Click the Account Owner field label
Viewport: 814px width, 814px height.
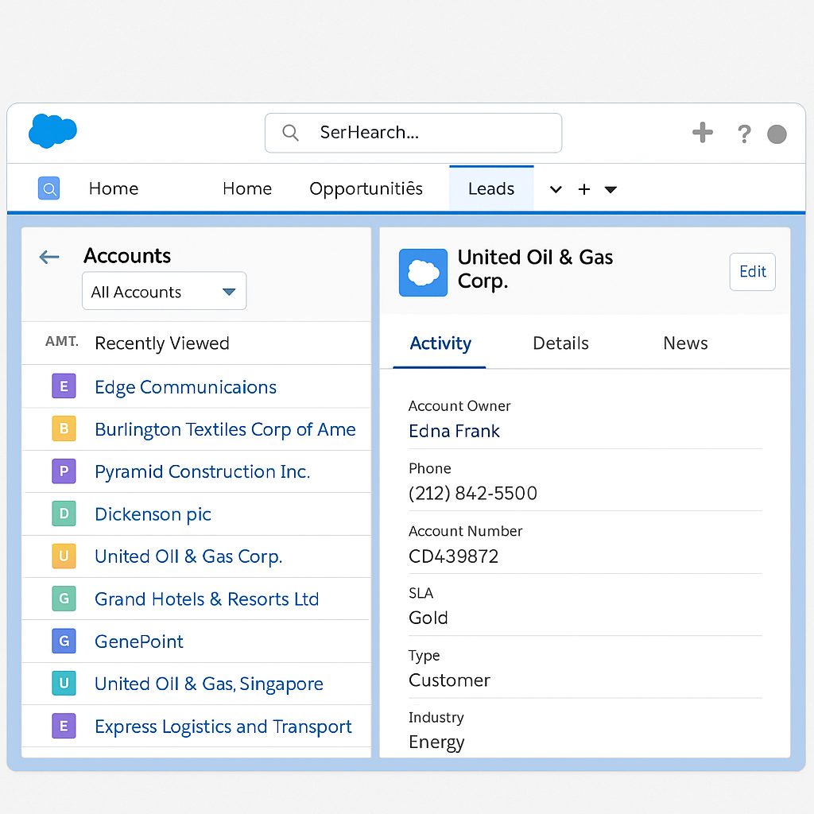tap(459, 406)
